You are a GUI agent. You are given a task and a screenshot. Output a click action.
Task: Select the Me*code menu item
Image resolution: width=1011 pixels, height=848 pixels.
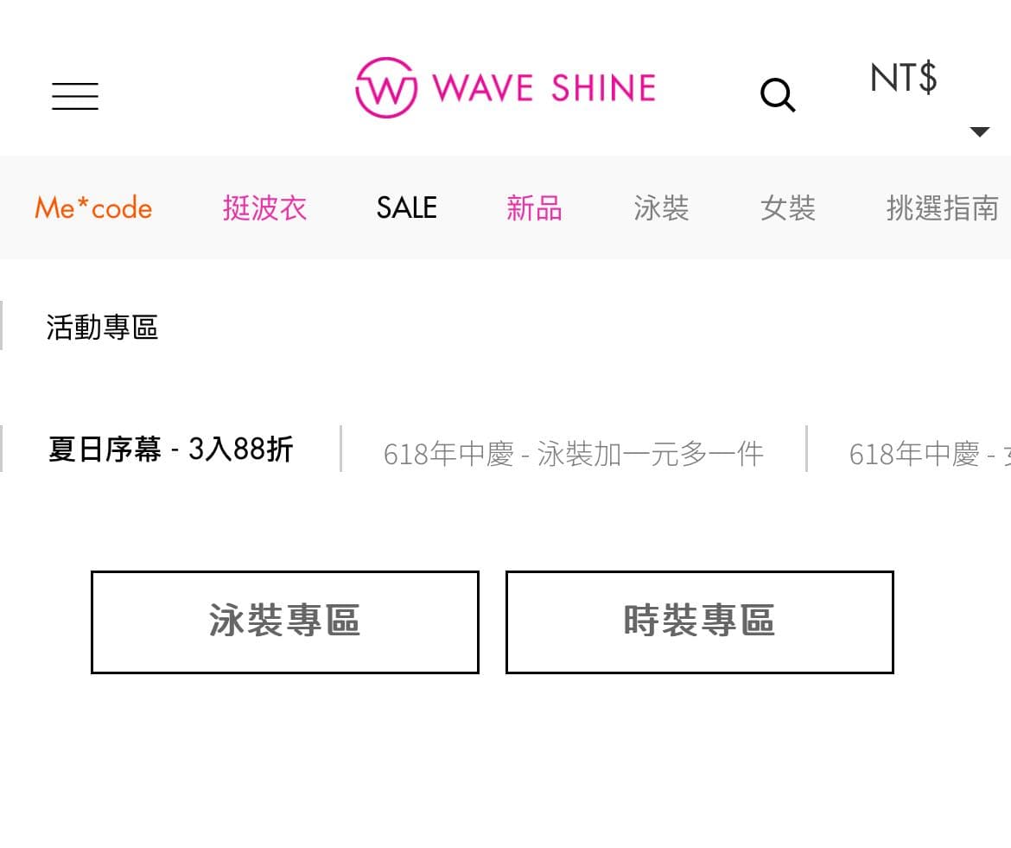[92, 208]
